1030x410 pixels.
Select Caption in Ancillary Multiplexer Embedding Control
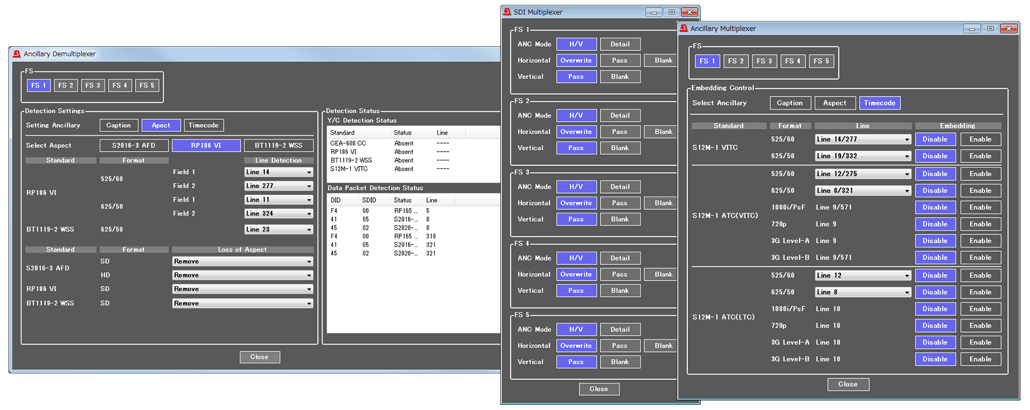point(789,103)
